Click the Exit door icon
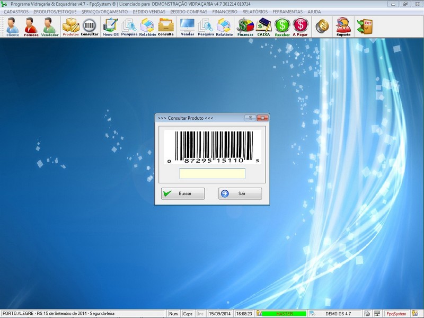 (x=365, y=25)
